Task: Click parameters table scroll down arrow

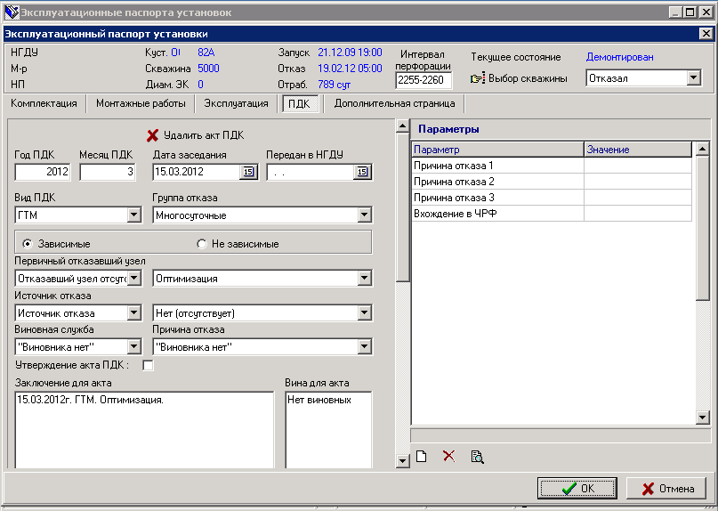Action: point(703,417)
